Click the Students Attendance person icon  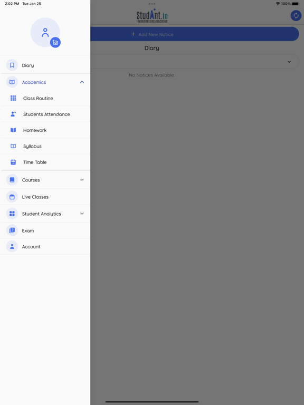pyautogui.click(x=13, y=114)
